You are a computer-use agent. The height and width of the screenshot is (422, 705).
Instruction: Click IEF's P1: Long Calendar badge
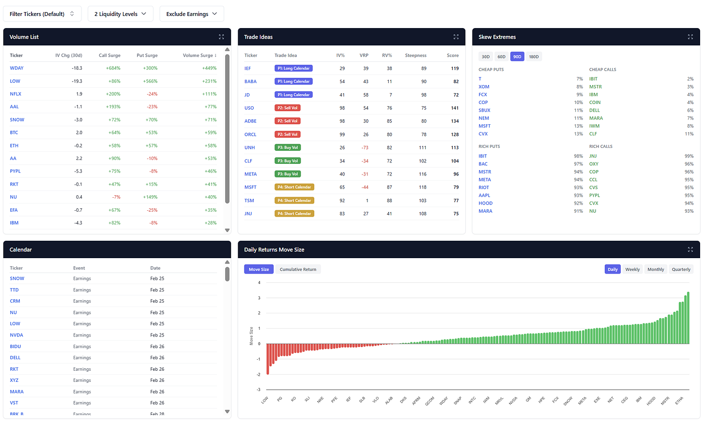point(293,68)
